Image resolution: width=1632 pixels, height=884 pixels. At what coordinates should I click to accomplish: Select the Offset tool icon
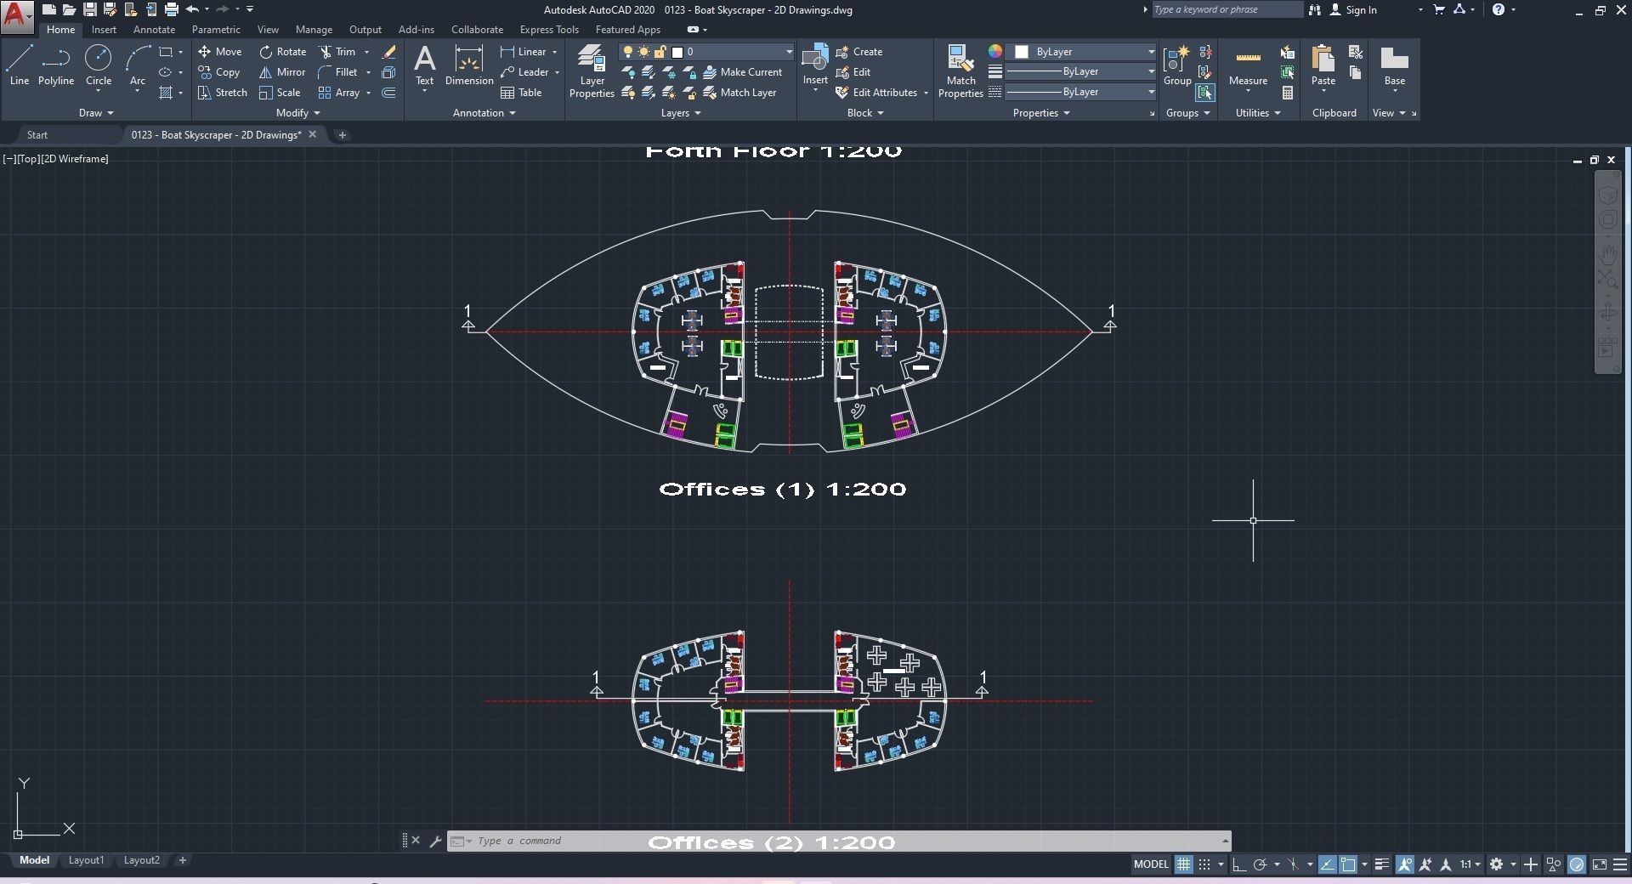(x=388, y=93)
